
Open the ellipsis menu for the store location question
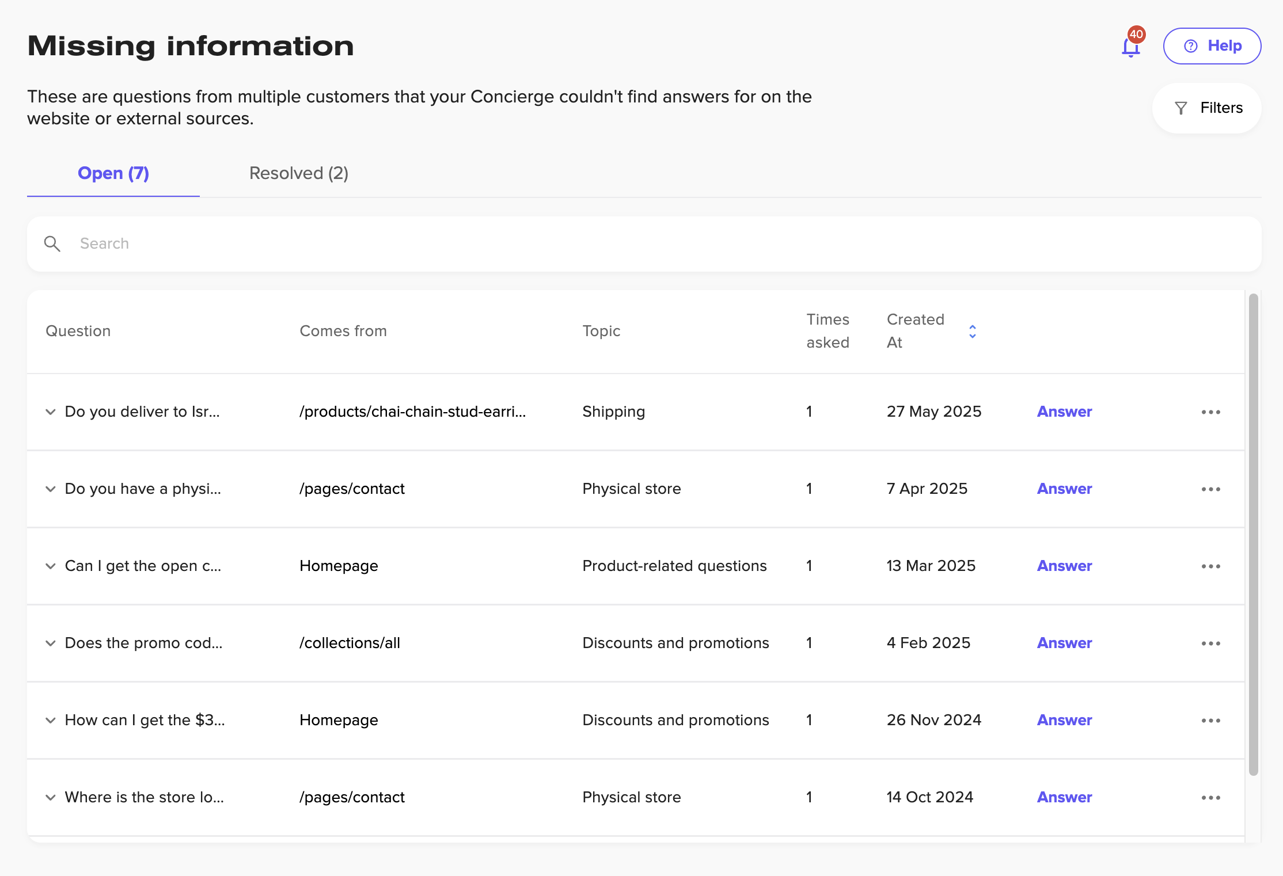(1211, 797)
